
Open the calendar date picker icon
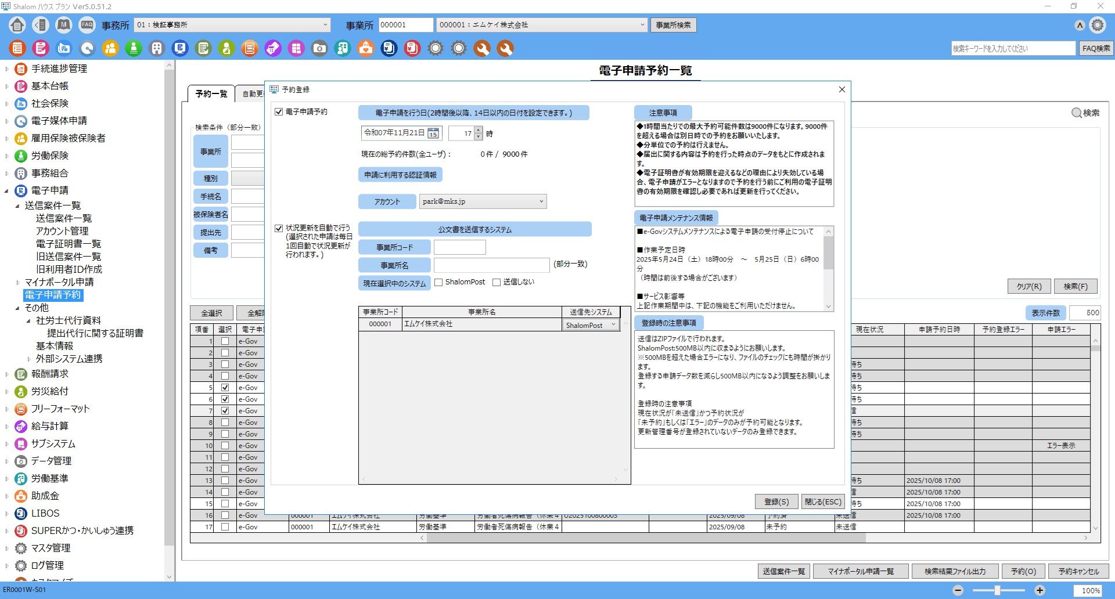pyautogui.click(x=433, y=133)
